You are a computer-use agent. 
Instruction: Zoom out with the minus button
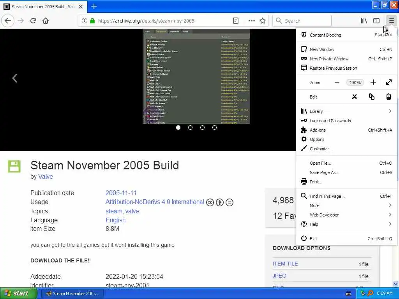(x=337, y=82)
